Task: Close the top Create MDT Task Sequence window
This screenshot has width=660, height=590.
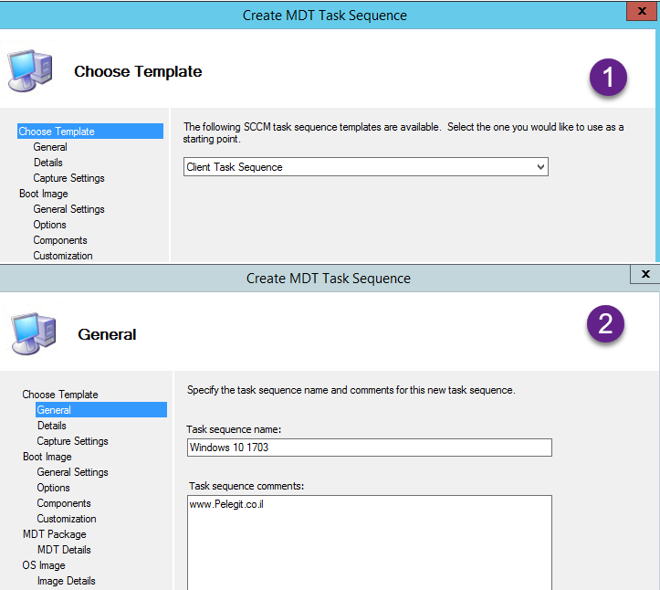Action: coord(642,11)
